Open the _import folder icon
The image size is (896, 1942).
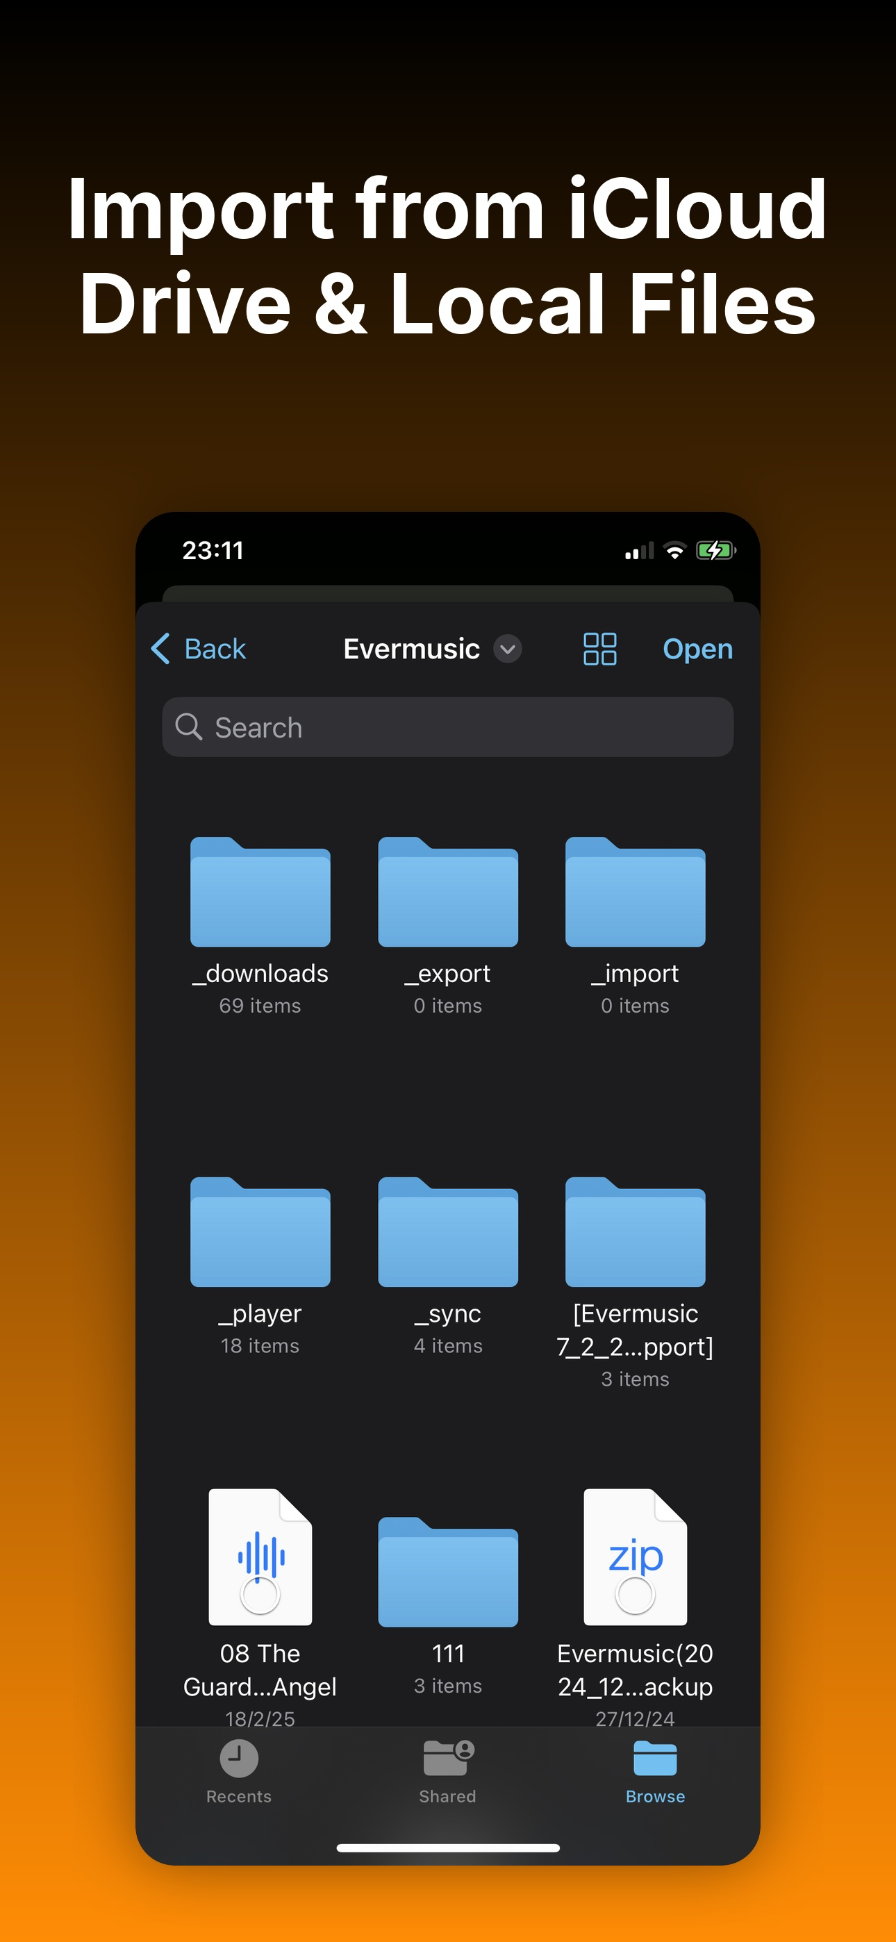pos(635,892)
